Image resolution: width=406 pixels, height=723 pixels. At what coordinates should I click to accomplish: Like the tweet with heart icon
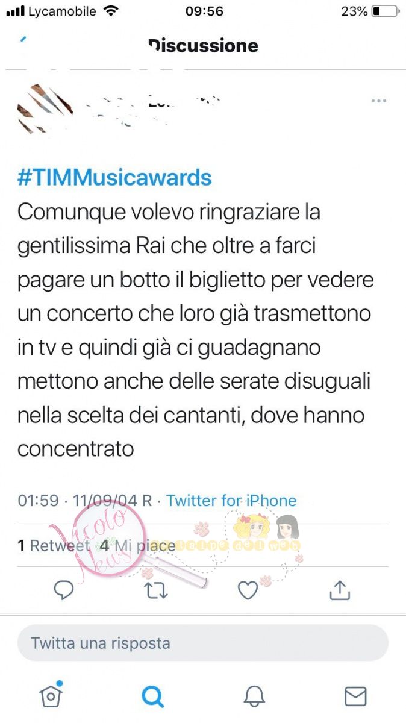pyautogui.click(x=248, y=590)
